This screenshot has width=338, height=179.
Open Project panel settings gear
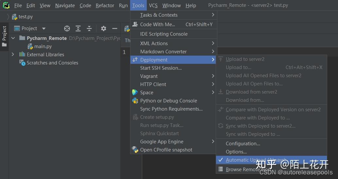[104, 28]
